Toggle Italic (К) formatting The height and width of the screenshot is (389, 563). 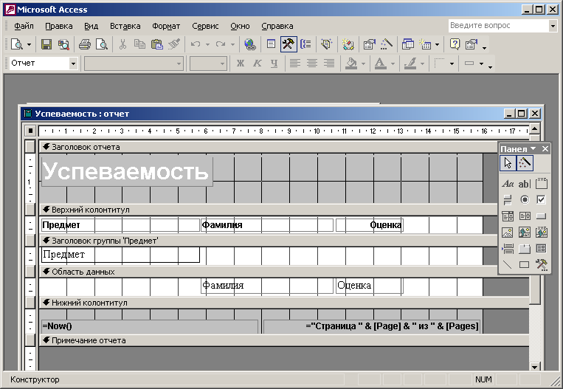(257, 63)
